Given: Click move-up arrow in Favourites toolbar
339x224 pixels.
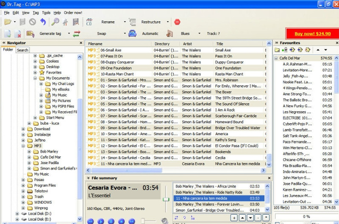Looking at the screenshot, I should (318, 50).
